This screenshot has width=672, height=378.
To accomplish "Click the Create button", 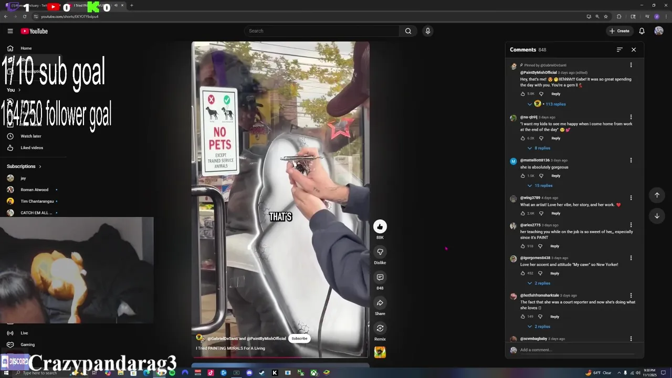I will pos(619,31).
